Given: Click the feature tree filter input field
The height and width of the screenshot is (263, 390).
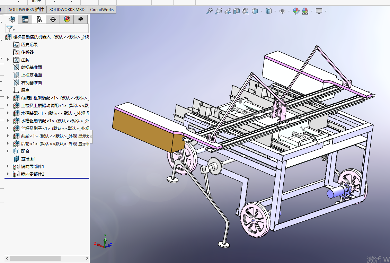Looking at the screenshot, I should (47, 29).
